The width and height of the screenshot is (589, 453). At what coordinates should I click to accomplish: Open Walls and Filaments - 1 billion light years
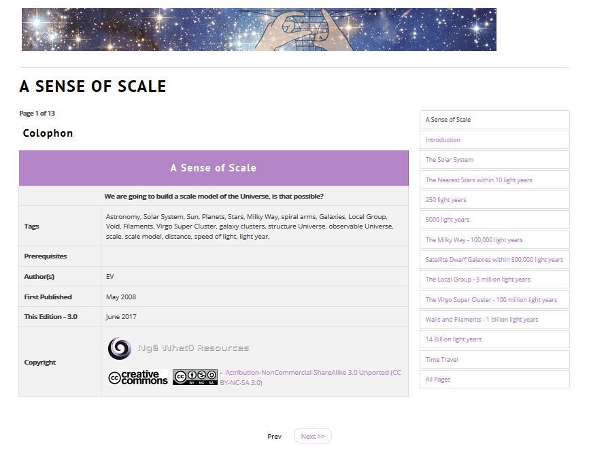[x=482, y=320]
